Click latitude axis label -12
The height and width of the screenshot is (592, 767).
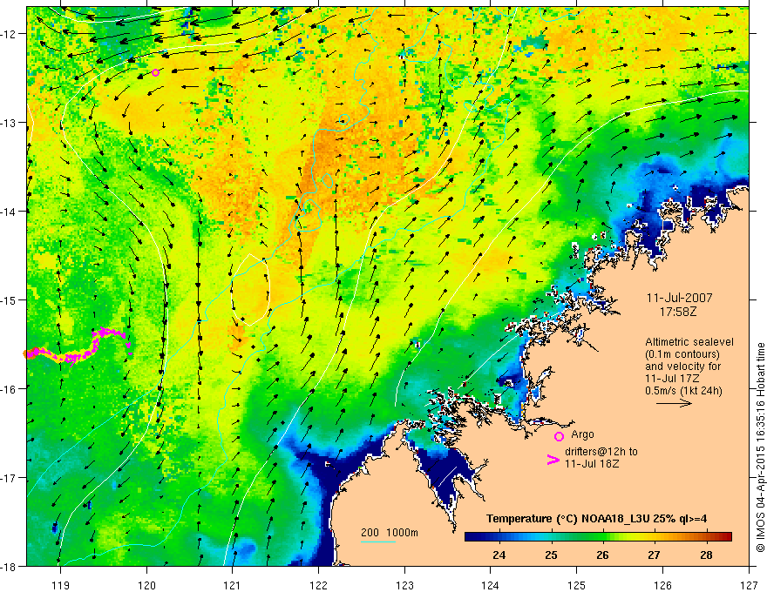point(10,34)
